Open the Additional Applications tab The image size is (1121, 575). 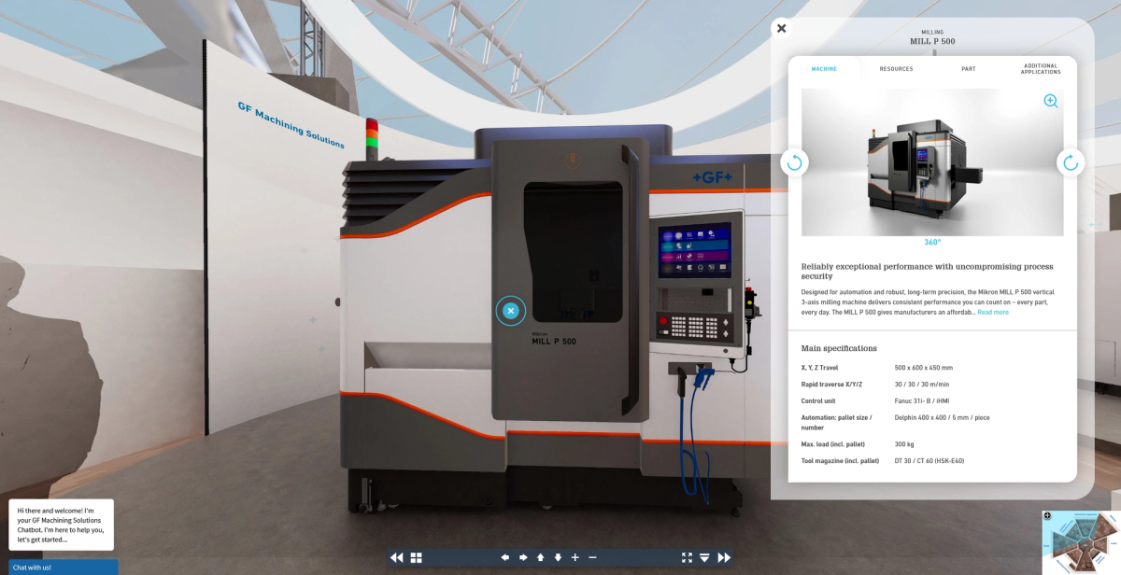[x=1041, y=69]
